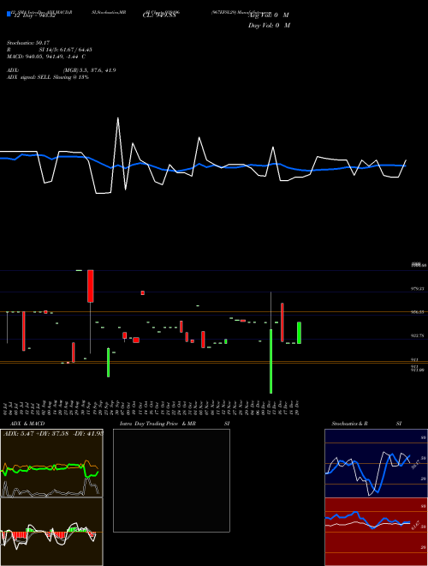Click the last green candlestick on the chart
The height and width of the screenshot is (566, 428).
click(299, 333)
